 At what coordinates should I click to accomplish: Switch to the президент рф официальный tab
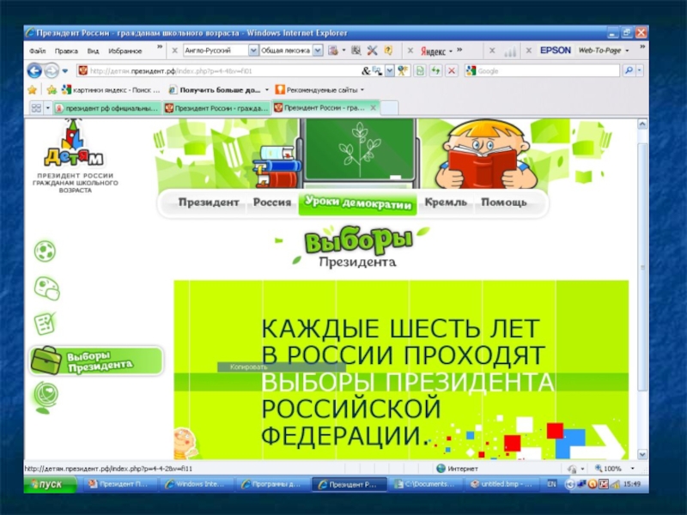106,108
